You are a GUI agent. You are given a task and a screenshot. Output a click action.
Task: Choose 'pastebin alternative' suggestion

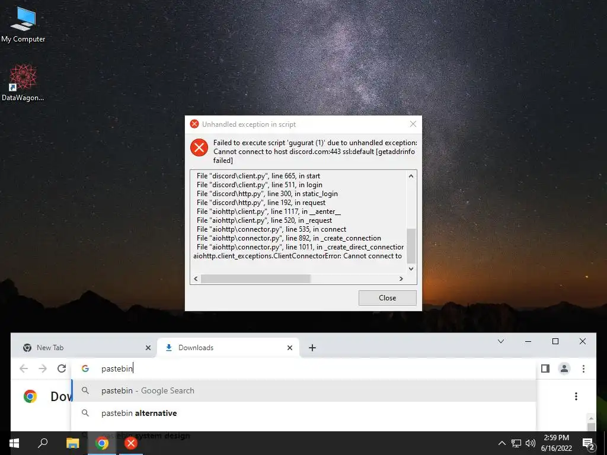pos(303,413)
